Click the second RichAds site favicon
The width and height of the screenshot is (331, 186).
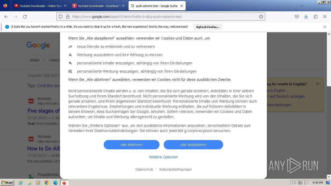pos(31,139)
